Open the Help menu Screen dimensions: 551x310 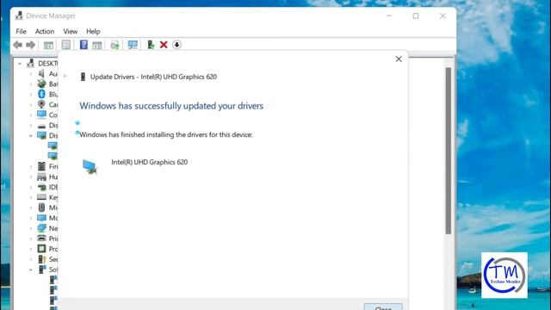(x=93, y=31)
